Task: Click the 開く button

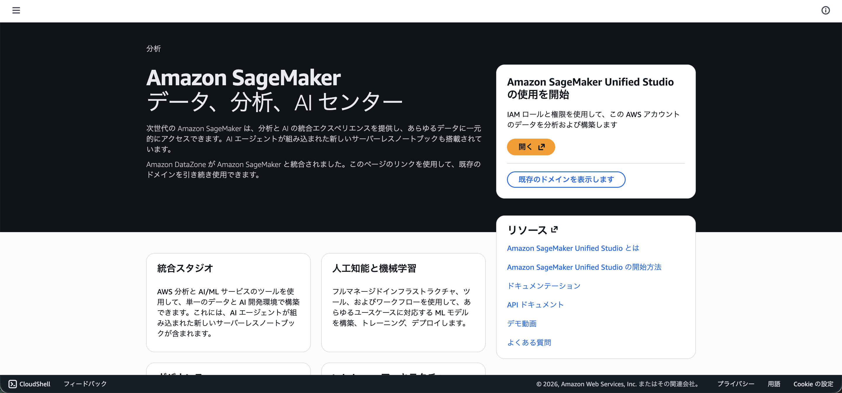Action: coord(531,147)
